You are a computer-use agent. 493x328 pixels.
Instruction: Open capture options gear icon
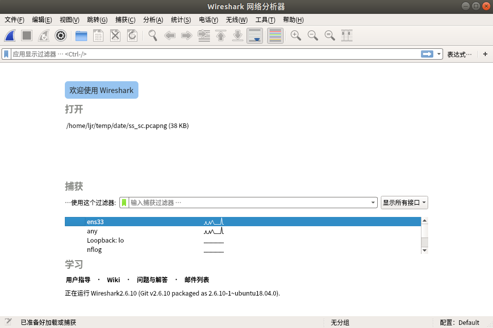(61, 35)
